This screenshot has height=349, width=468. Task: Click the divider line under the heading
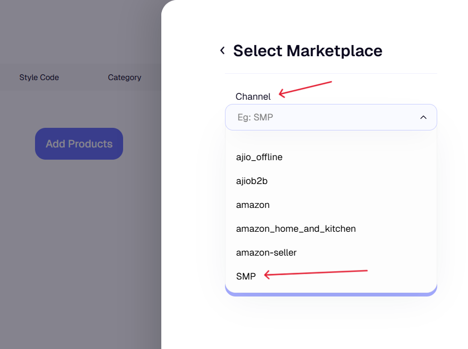(331, 73)
